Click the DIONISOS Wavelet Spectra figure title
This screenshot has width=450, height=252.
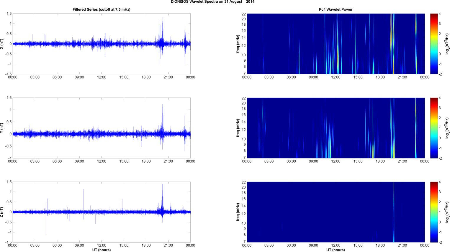[212, 2]
